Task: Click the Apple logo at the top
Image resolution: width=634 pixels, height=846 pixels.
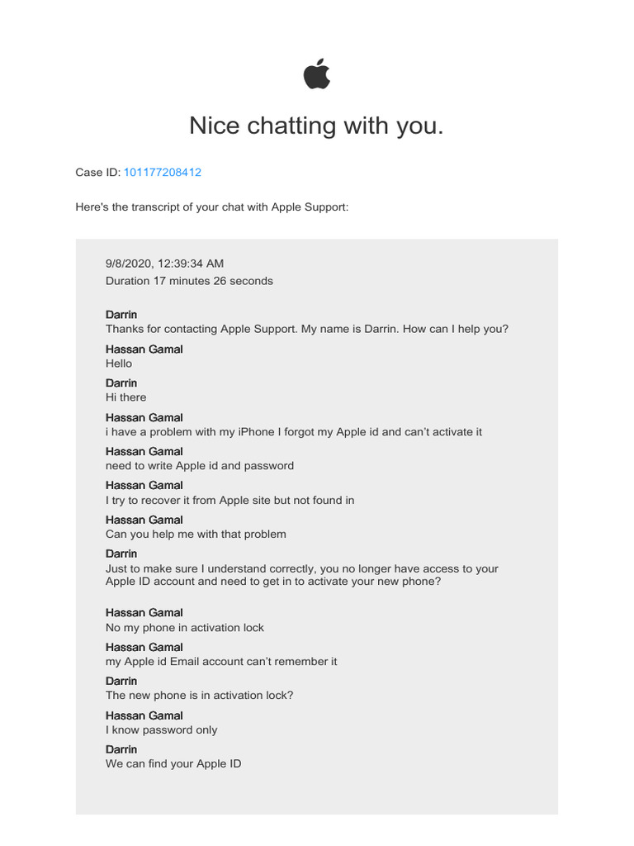Action: pos(317,74)
